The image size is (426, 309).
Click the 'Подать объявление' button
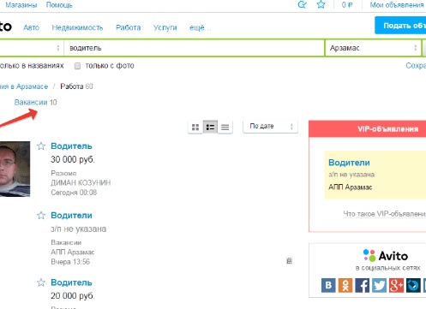[400, 26]
